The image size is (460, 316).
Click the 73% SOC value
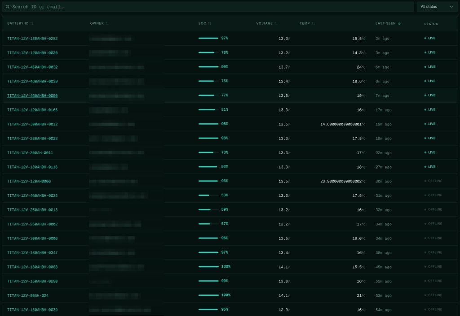[225, 152]
